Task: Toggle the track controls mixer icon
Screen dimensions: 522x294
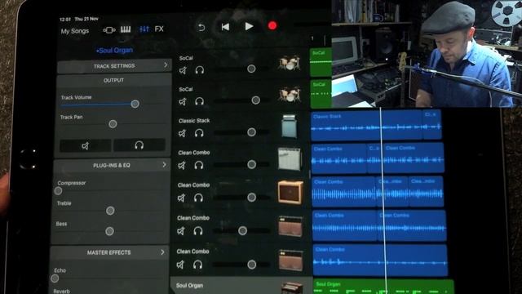Action: point(144,29)
